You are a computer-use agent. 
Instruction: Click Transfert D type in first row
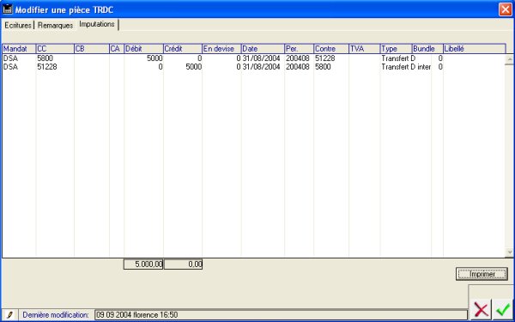pos(398,58)
